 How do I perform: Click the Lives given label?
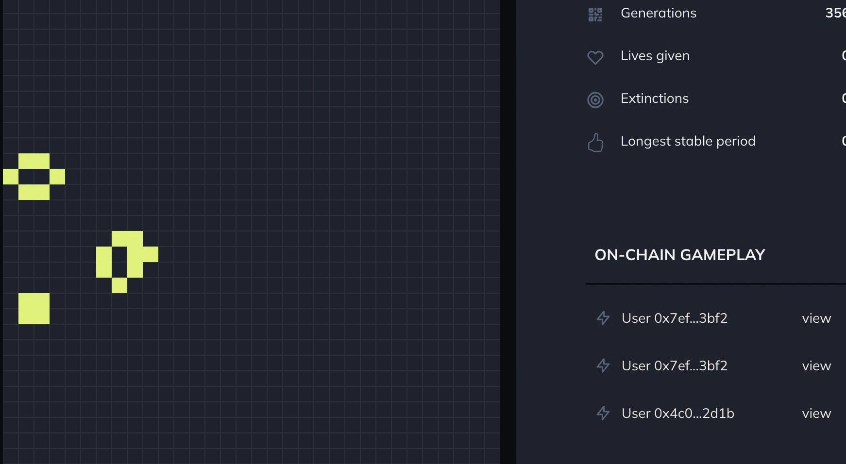[655, 56]
